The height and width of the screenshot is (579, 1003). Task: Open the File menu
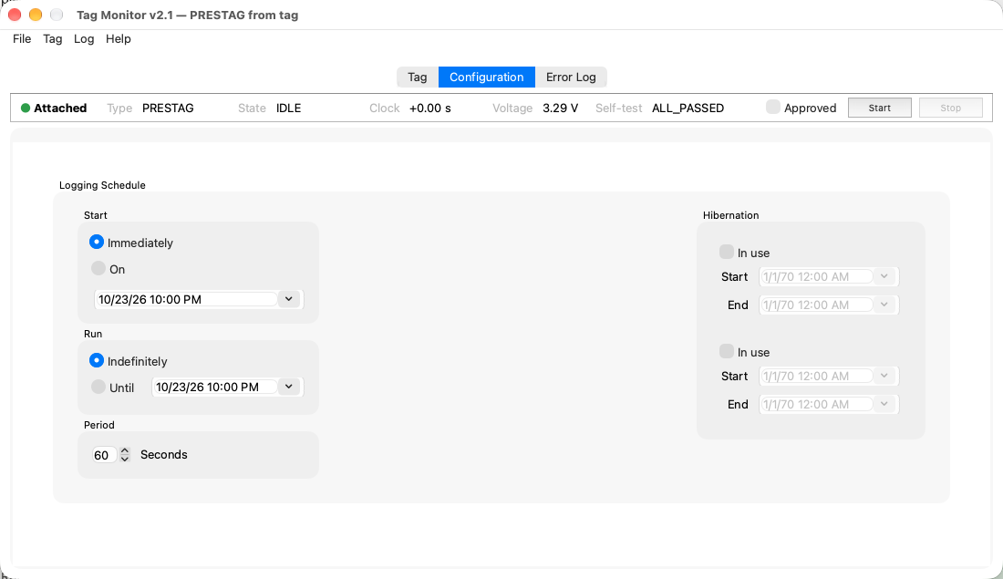(x=22, y=39)
